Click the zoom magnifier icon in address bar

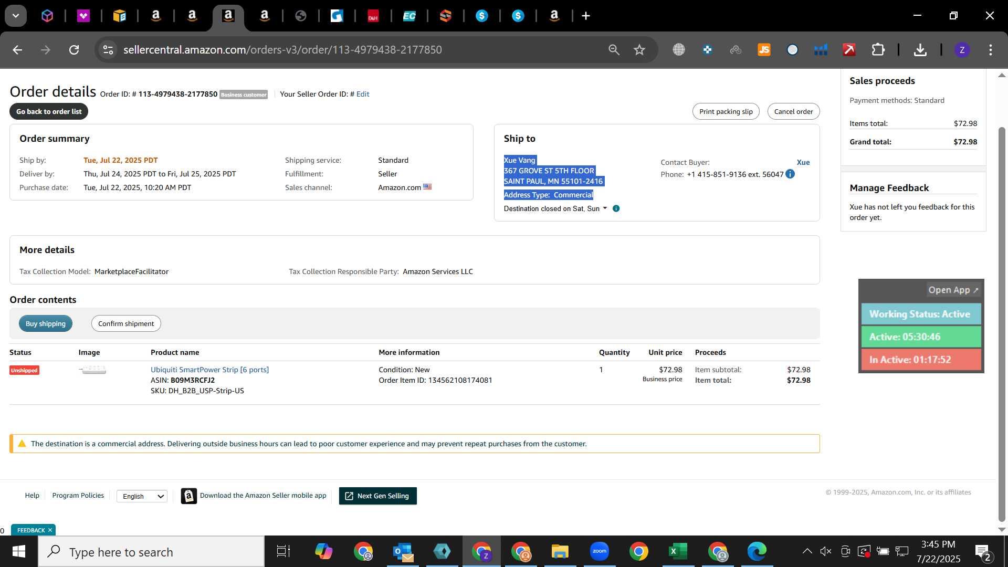pyautogui.click(x=614, y=50)
